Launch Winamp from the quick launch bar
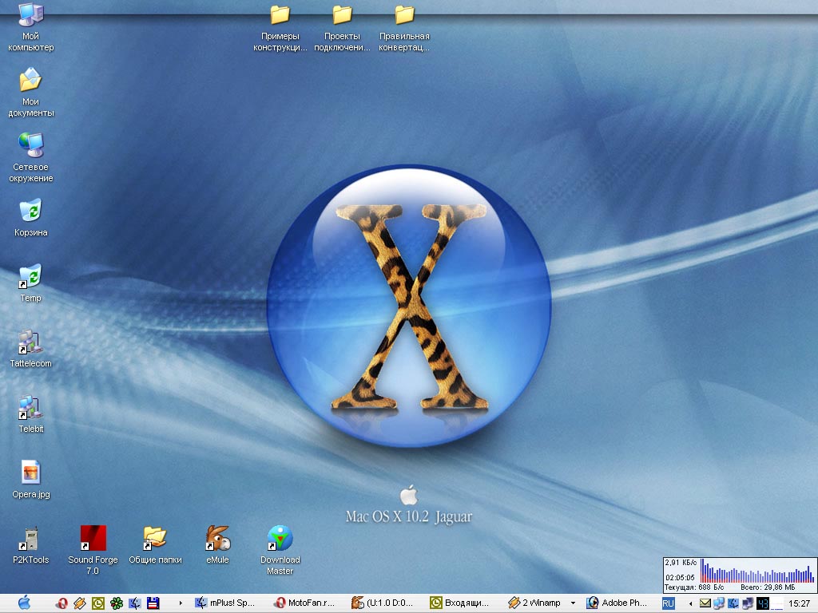This screenshot has width=818, height=613. coord(80,603)
